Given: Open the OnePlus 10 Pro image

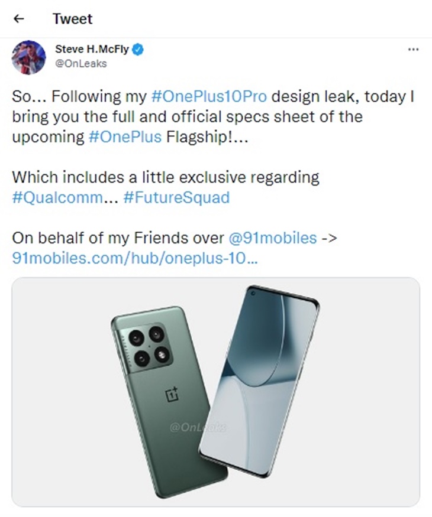Looking at the screenshot, I should [216, 392].
